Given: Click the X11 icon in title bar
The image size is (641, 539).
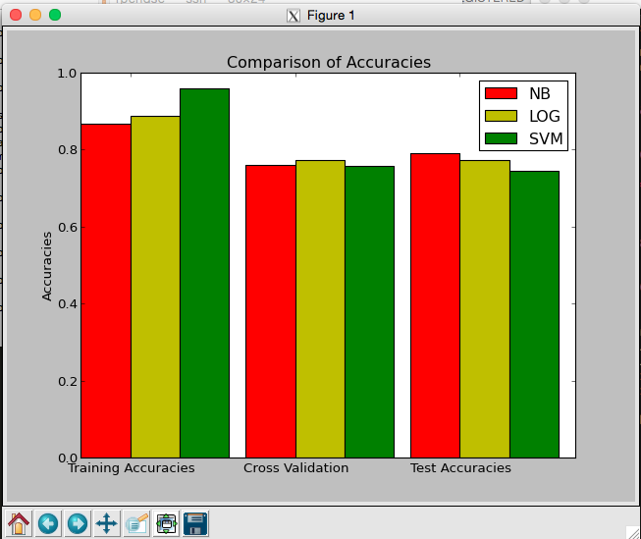Looking at the screenshot, I should coord(294,16).
